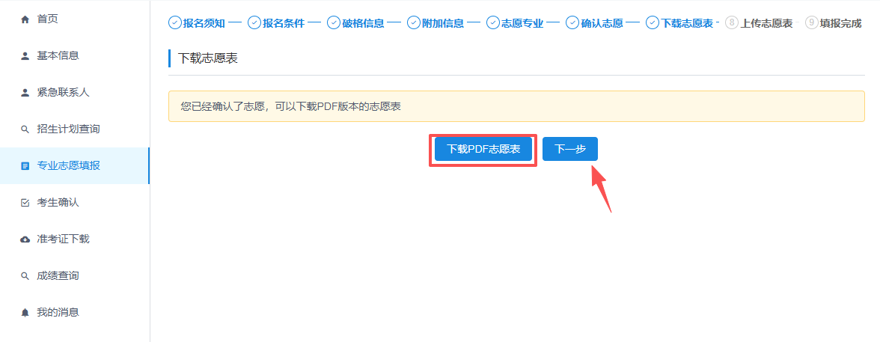The height and width of the screenshot is (342, 880).
Task: Open 基本信息 in the sidebar menu
Action: (x=58, y=55)
